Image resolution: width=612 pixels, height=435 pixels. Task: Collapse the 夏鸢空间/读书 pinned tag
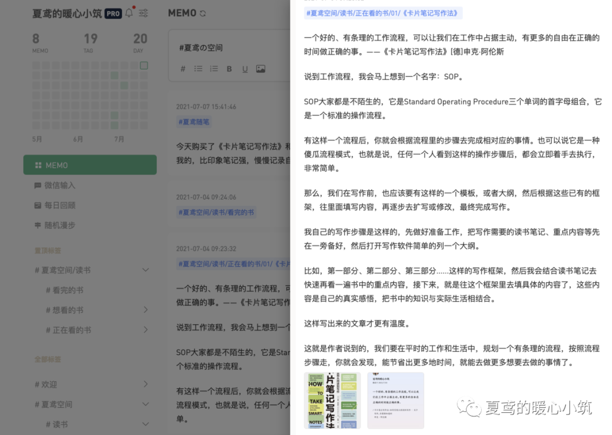[x=146, y=270]
